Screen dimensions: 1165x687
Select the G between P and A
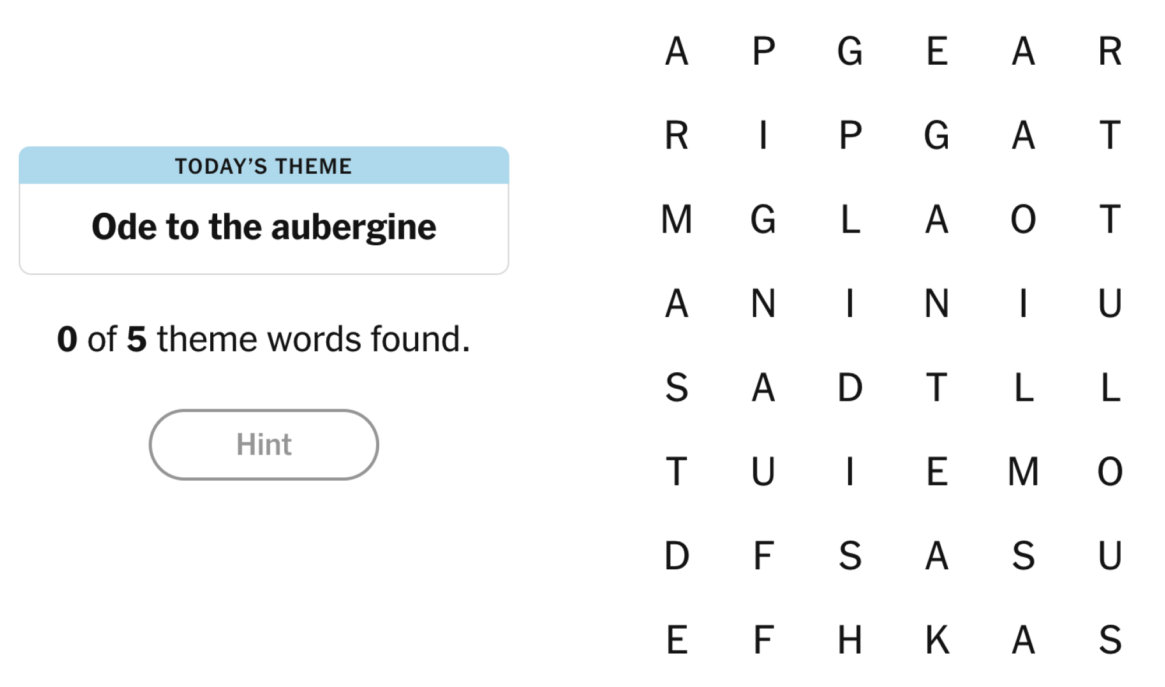coord(937,135)
